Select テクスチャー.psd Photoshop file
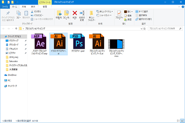185x123 pixels. click(x=78, y=43)
